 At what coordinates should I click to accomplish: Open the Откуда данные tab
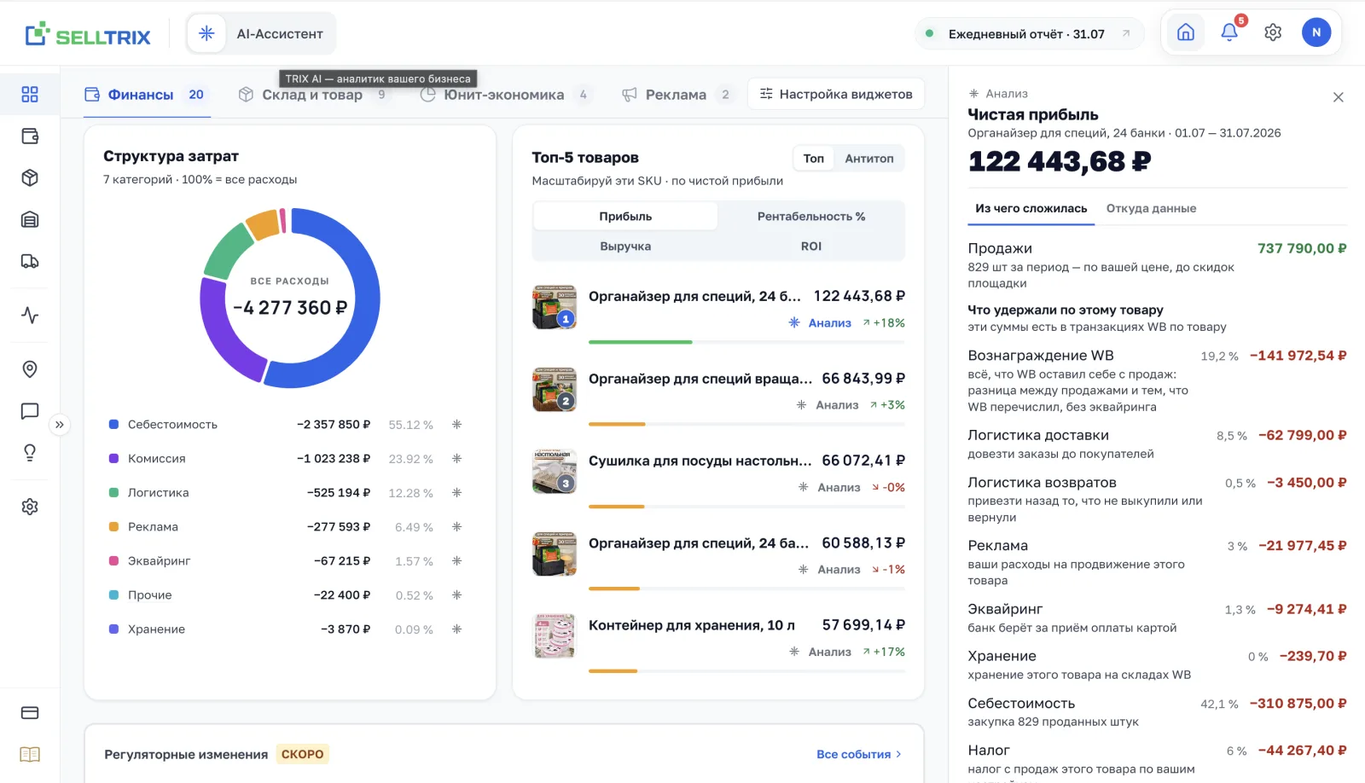click(x=1151, y=209)
